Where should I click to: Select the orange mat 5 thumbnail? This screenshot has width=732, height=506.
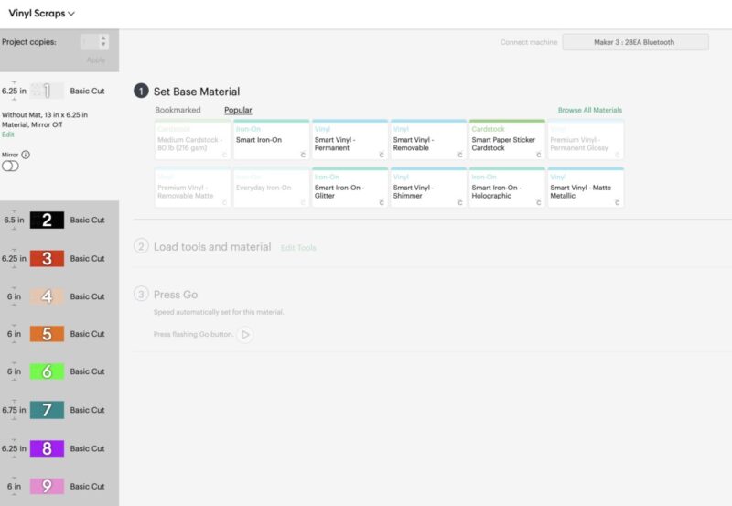(47, 334)
